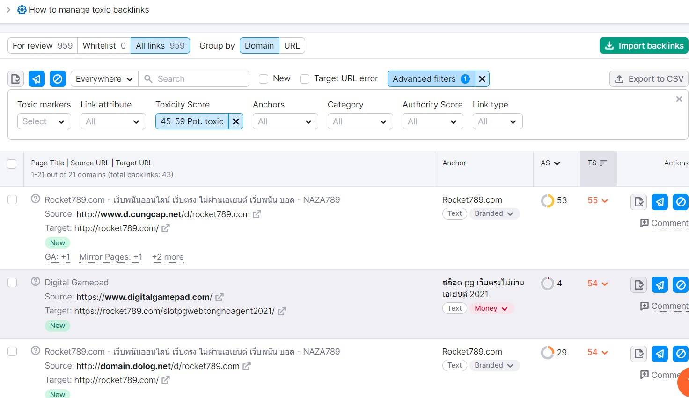This screenshot has height=398, width=689.
Task: Open the Toxic markers Select dropdown
Action: [x=44, y=121]
